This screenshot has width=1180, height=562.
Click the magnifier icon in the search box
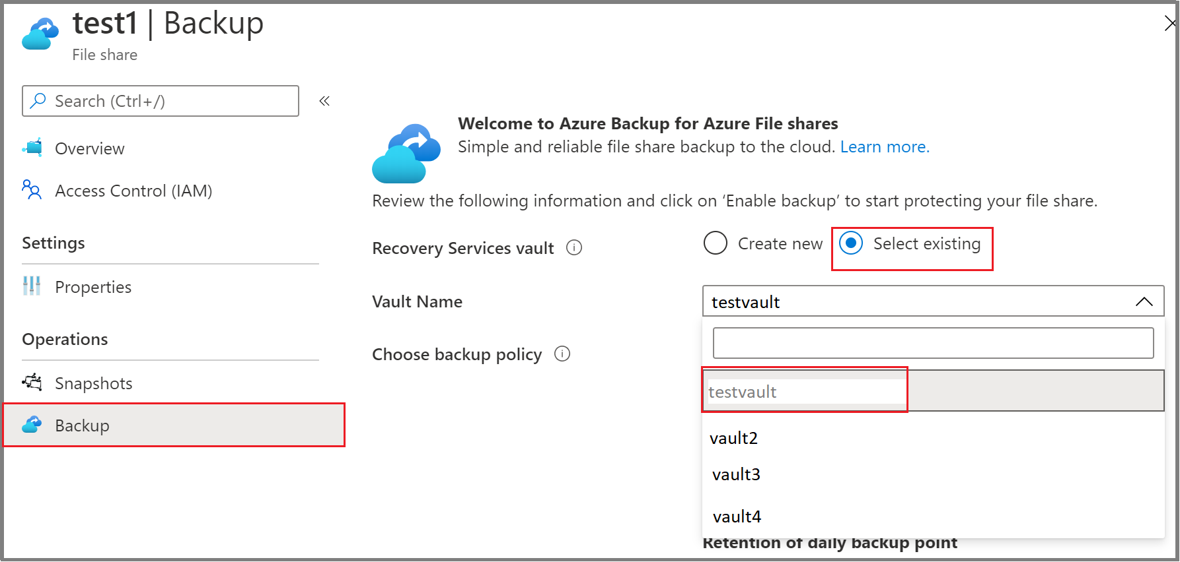coord(39,100)
